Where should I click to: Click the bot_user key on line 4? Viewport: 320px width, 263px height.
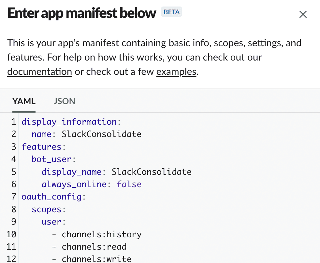[x=51, y=159]
